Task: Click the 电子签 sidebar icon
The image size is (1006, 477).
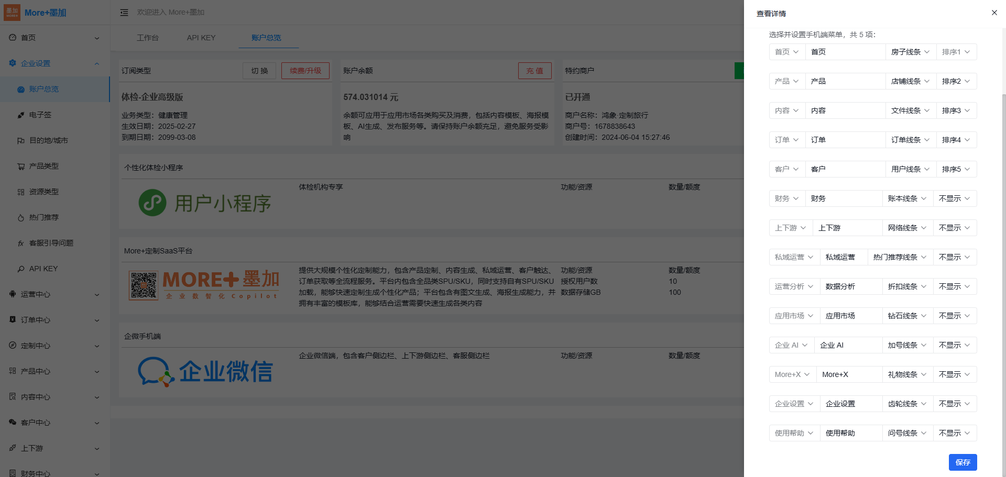Action: coord(21,115)
